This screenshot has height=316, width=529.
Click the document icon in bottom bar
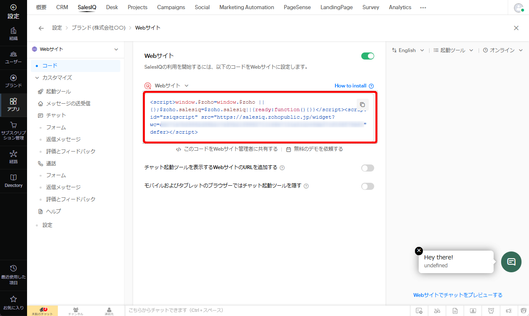[455, 311]
